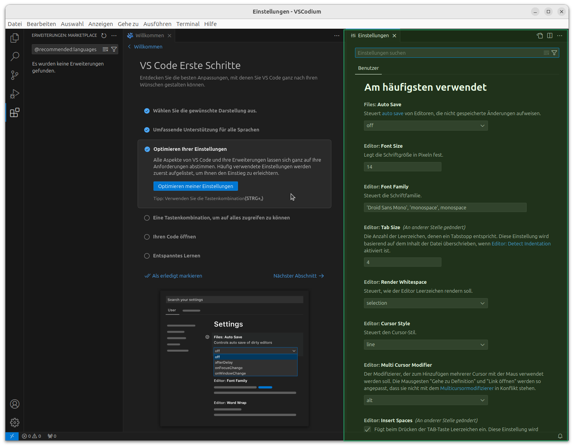Image resolution: width=574 pixels, height=447 pixels.
Task: Open the Manage gear menu
Action: click(15, 423)
